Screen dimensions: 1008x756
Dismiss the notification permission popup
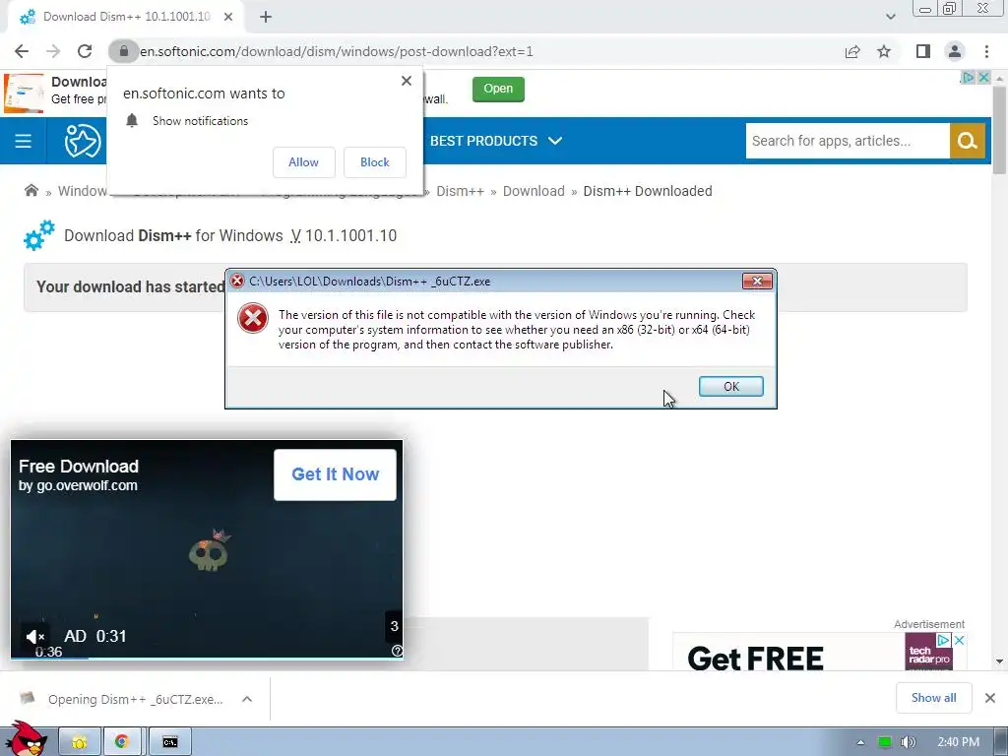pyautogui.click(x=407, y=81)
